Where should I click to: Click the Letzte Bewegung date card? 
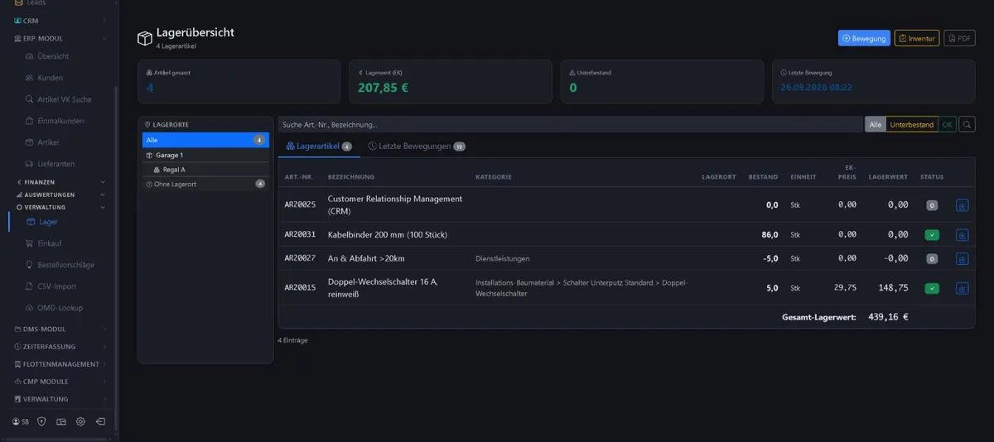[873, 81]
